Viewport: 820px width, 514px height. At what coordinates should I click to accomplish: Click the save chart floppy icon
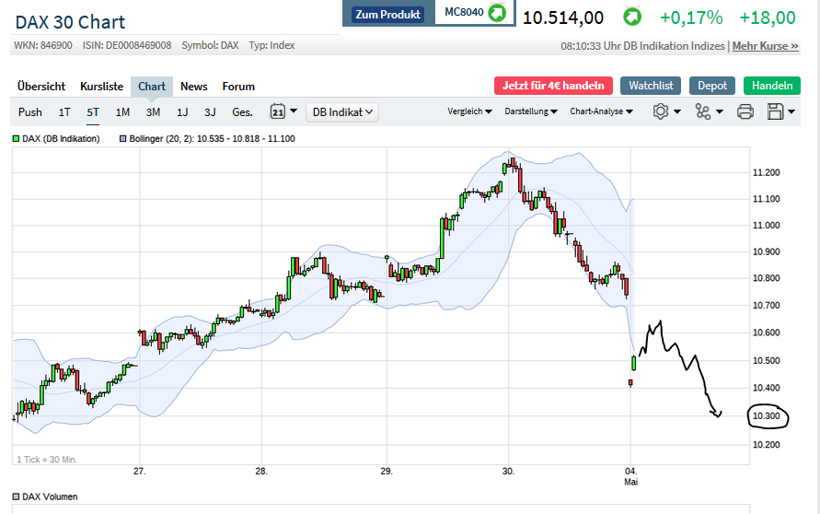[775, 111]
